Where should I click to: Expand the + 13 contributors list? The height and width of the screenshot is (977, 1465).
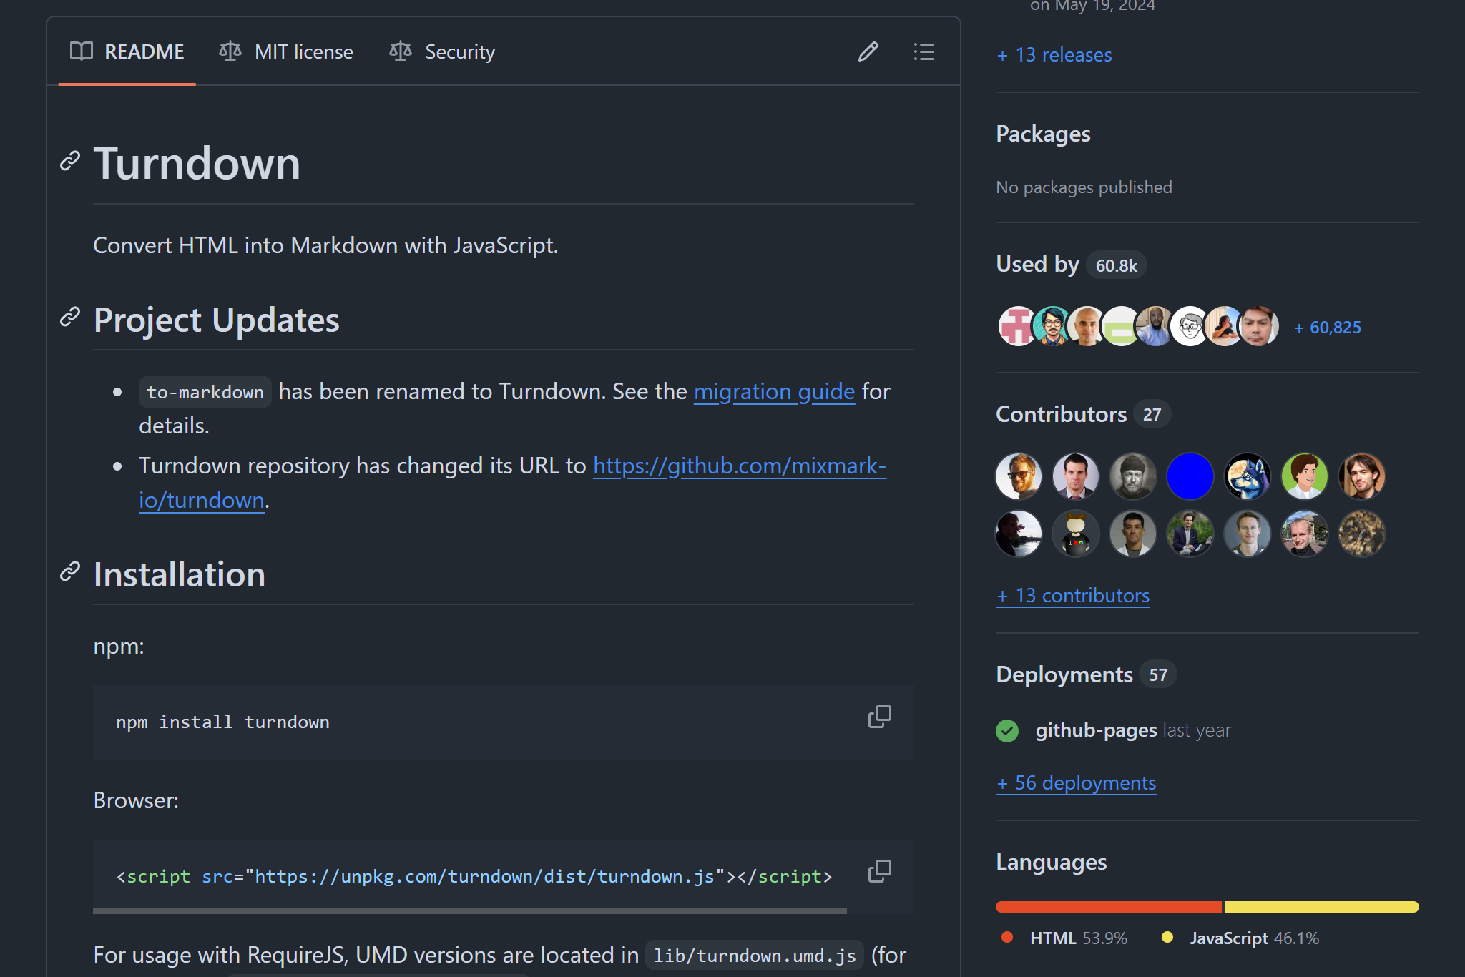point(1073,595)
